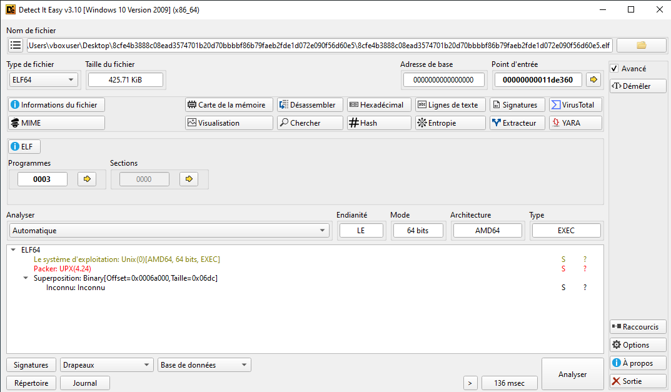
Task: Open Hash calculator
Action: (379, 123)
